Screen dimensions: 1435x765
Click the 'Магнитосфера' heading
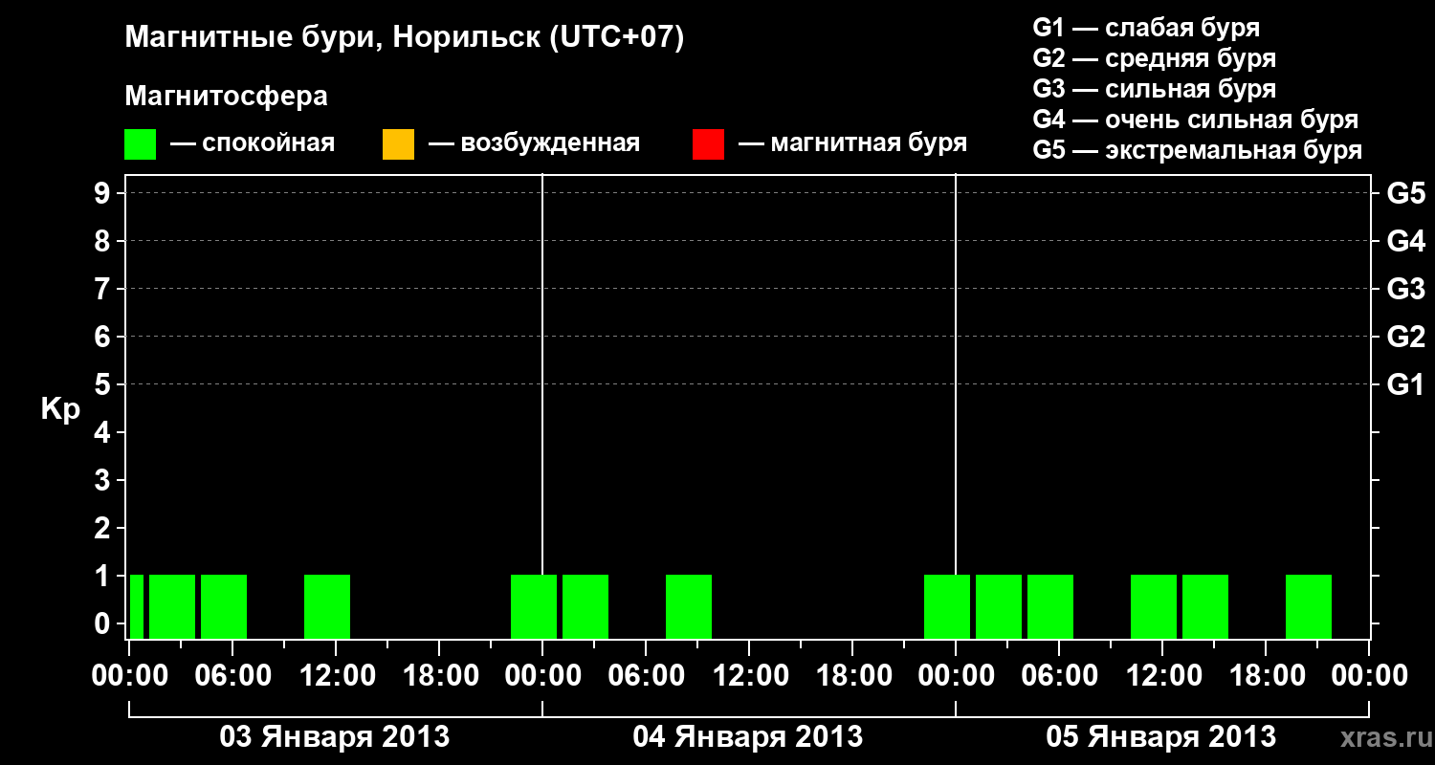click(x=227, y=97)
